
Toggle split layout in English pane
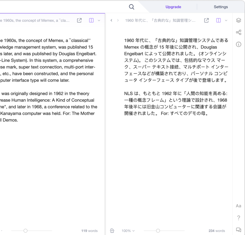pos(91,20)
